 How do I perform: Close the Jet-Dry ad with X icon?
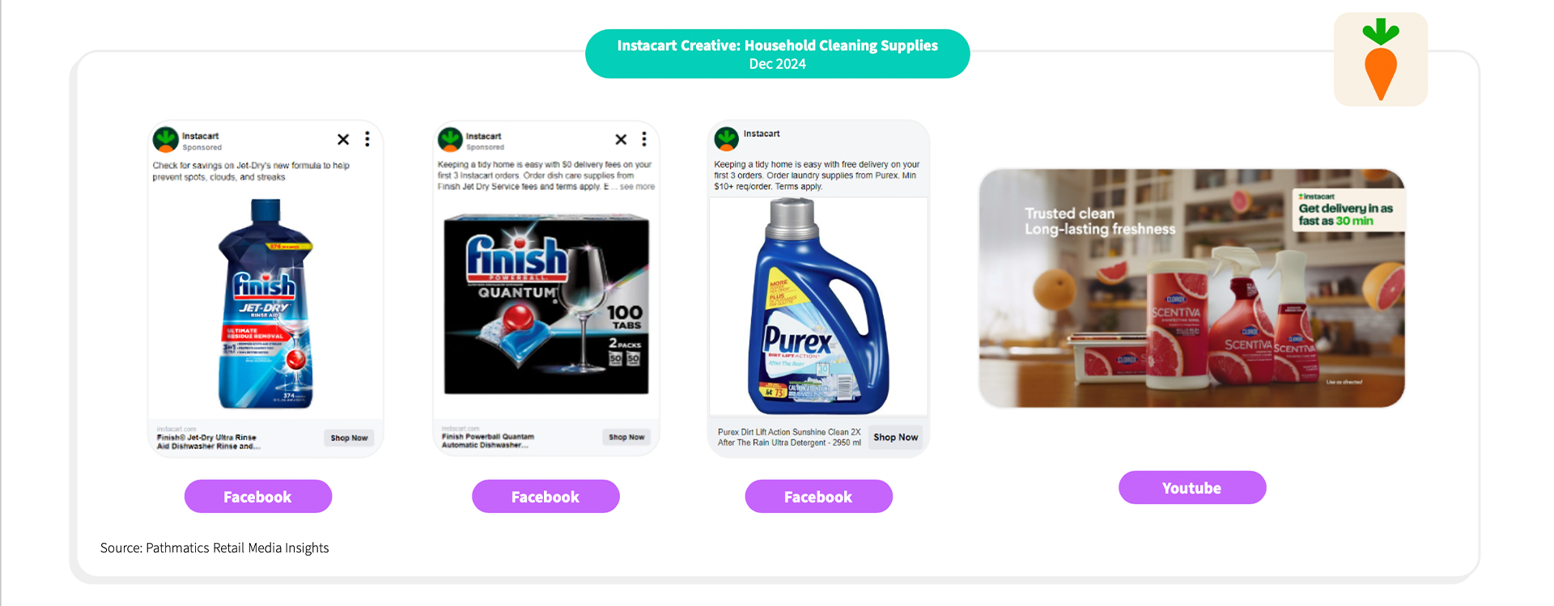343,139
